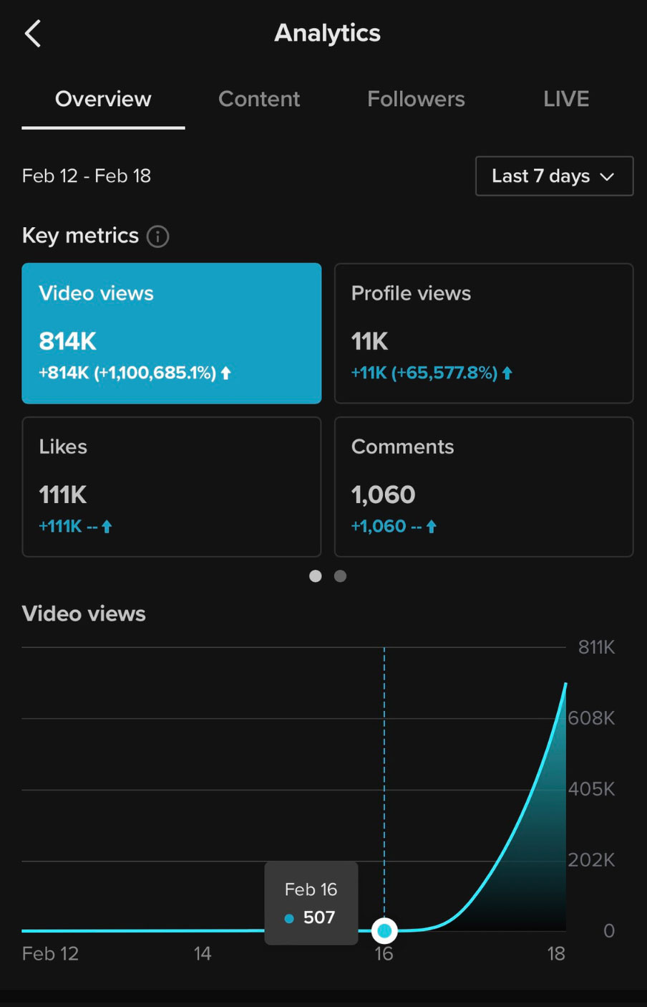This screenshot has width=647, height=1007.
Task: Tap the back arrow icon
Action: click(x=33, y=34)
